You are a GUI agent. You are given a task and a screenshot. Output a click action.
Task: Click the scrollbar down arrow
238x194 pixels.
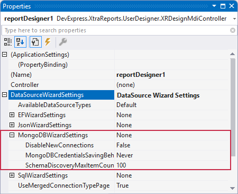pyautogui.click(x=233, y=188)
